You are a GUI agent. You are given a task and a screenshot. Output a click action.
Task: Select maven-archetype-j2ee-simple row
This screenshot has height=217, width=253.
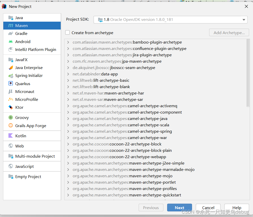(x=155, y=163)
